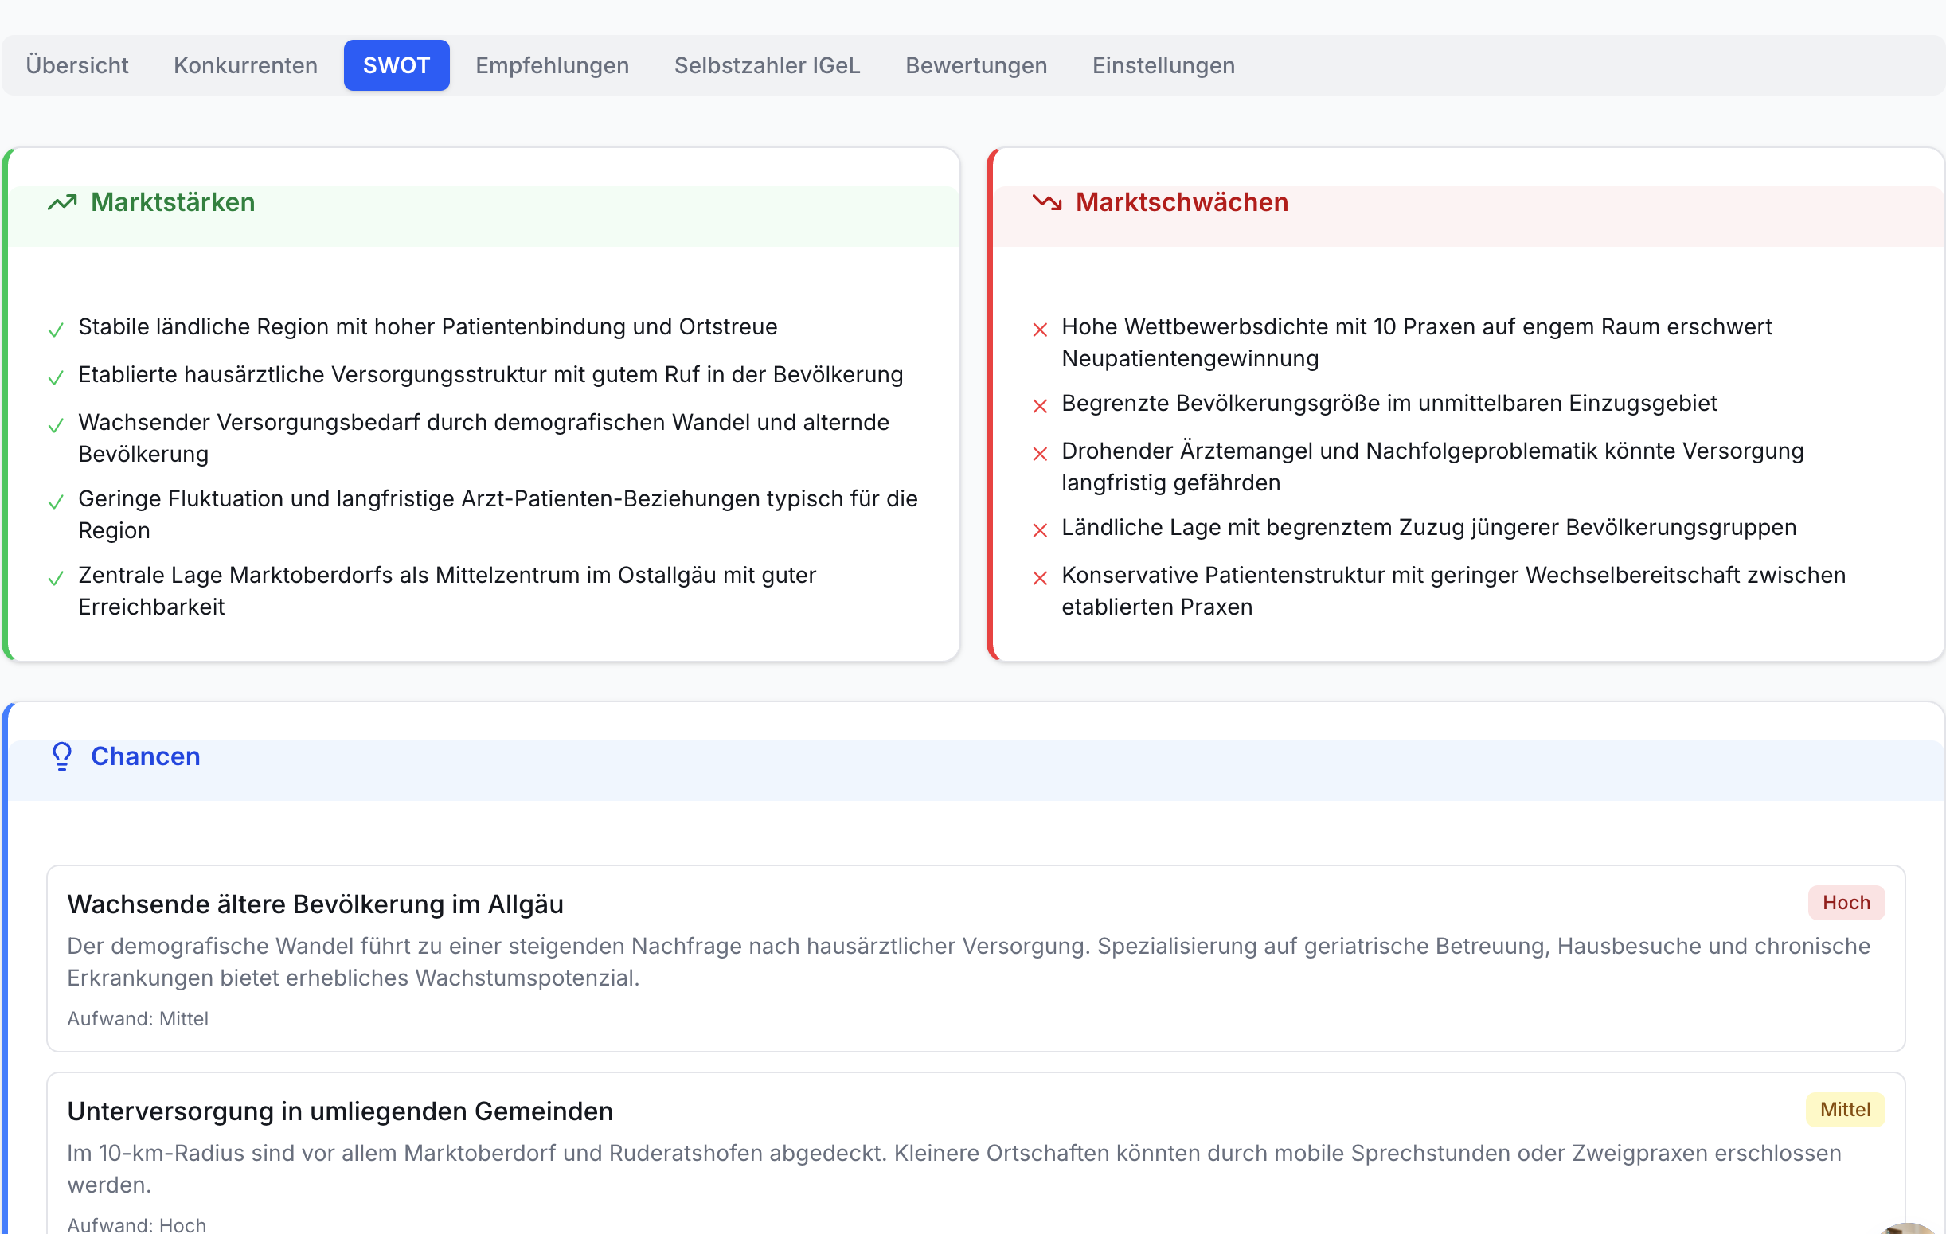Screen dimensions: 1946x1234
Task: Click the red X next to 'Hohe Wettbewerbsdichte'
Action: [1040, 330]
